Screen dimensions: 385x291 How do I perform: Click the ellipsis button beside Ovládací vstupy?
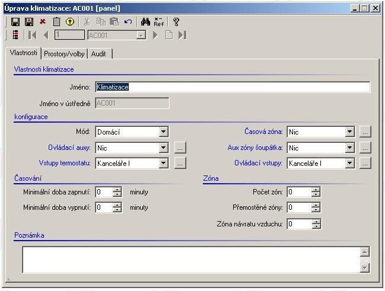[365, 163]
